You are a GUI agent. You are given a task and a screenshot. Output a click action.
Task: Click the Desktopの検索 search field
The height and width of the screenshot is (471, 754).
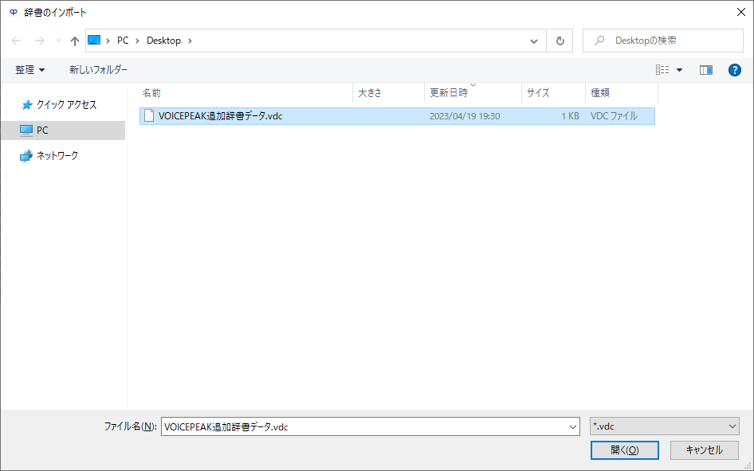[x=663, y=41]
